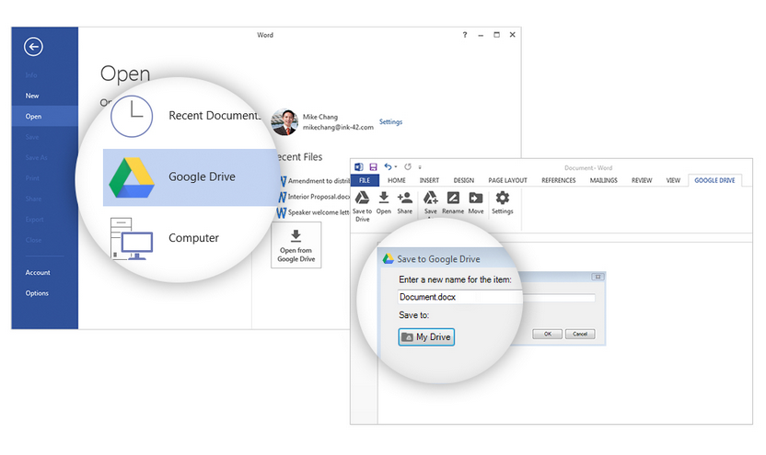Image resolution: width=766 pixels, height=455 pixels.
Task: Open the FILE tab
Action: 365,180
